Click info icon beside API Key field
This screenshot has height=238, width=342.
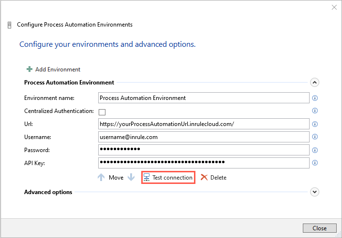[x=315, y=163]
